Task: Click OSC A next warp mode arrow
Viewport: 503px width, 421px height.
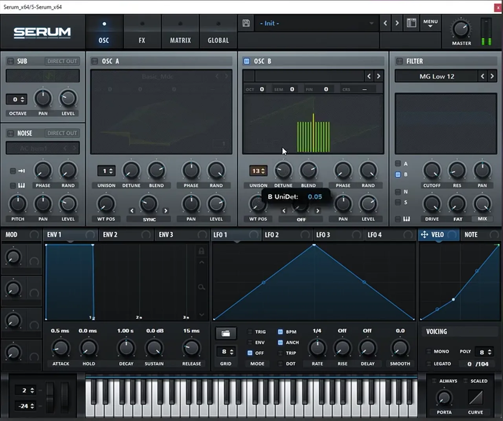Action: (x=166, y=211)
